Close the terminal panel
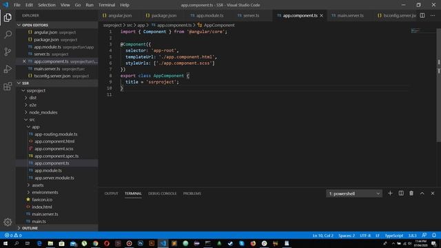The width and height of the screenshot is (441, 248). [433, 194]
